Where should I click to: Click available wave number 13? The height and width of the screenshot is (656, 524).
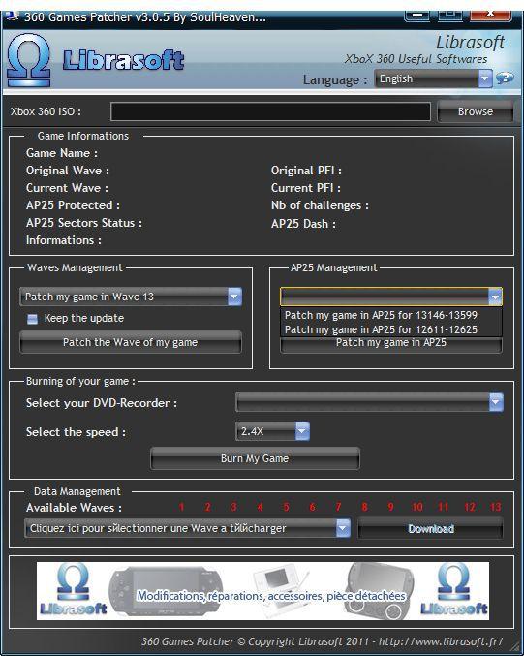click(496, 507)
